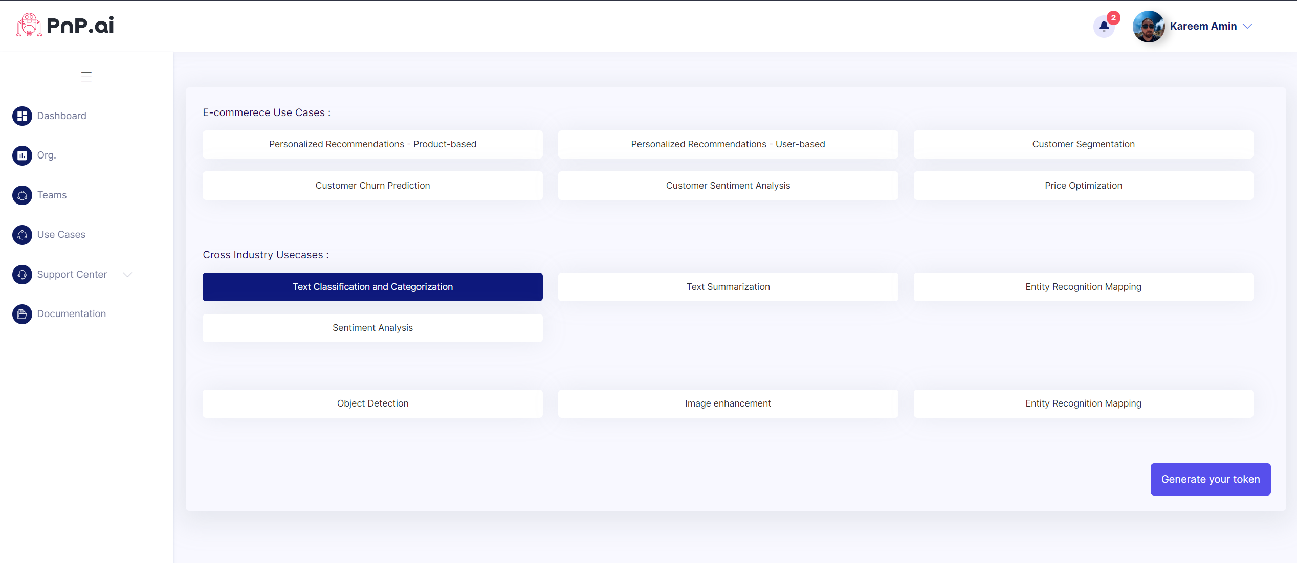The width and height of the screenshot is (1297, 563).
Task: Deselect Text Classification and Categorization
Action: tap(372, 287)
